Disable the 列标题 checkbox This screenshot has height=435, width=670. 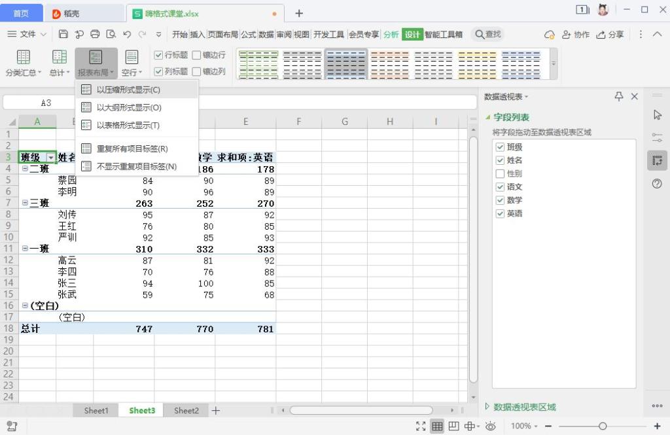pos(158,71)
